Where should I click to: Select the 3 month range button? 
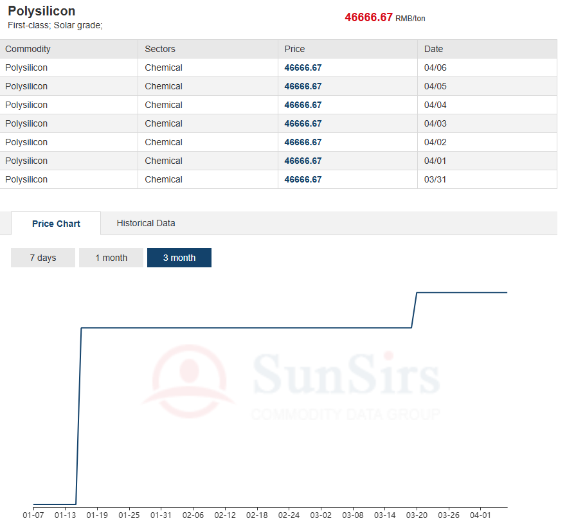click(x=179, y=258)
